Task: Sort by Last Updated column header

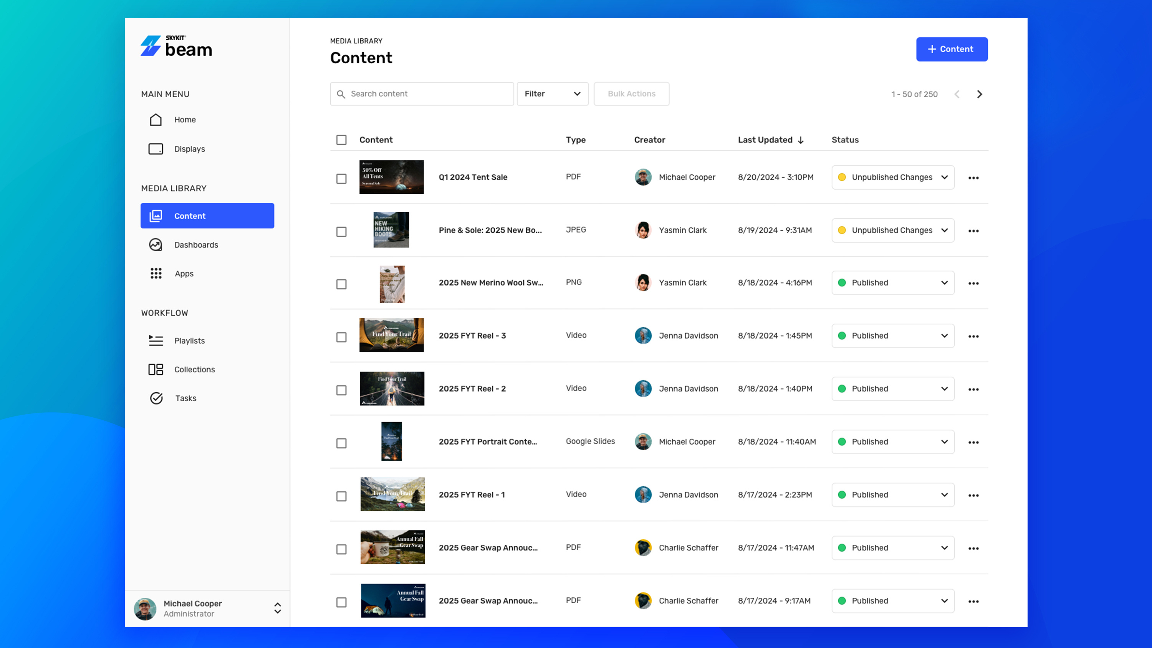Action: coord(771,140)
